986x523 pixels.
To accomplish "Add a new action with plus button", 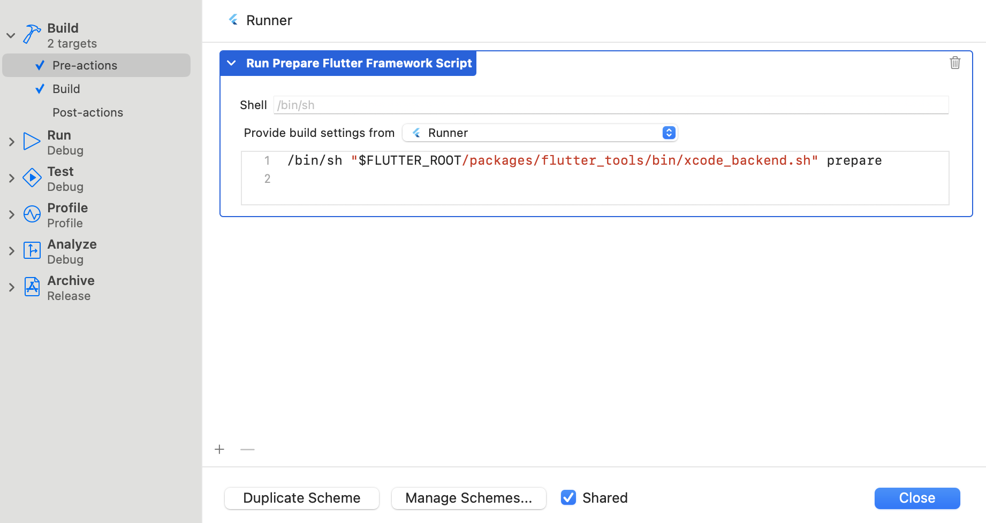I will 219,449.
